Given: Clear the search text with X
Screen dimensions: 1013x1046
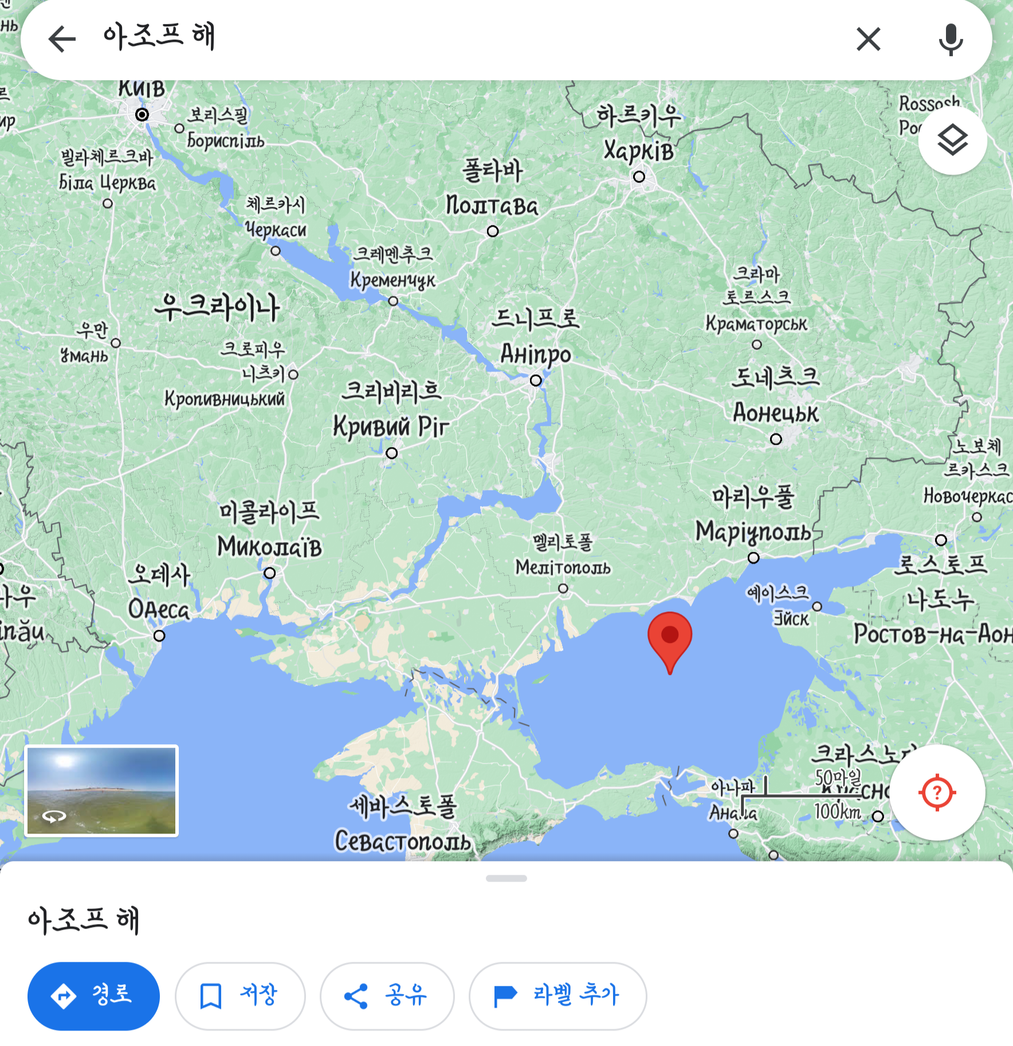Looking at the screenshot, I should click(x=869, y=39).
